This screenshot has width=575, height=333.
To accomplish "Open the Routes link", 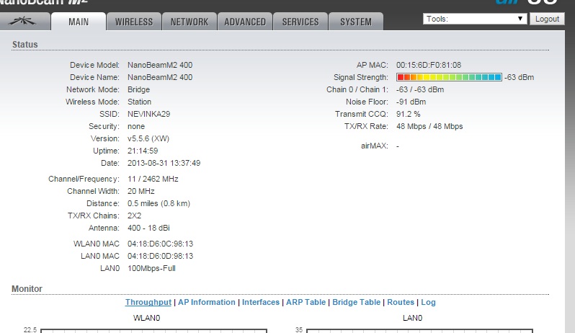I will tap(401, 302).
